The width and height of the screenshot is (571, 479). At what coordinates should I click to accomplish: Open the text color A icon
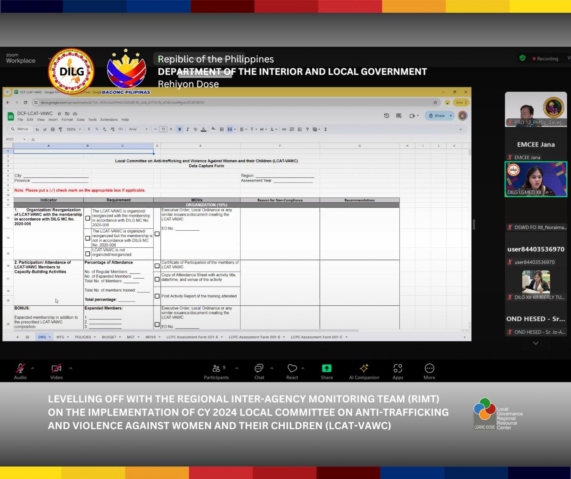point(204,129)
